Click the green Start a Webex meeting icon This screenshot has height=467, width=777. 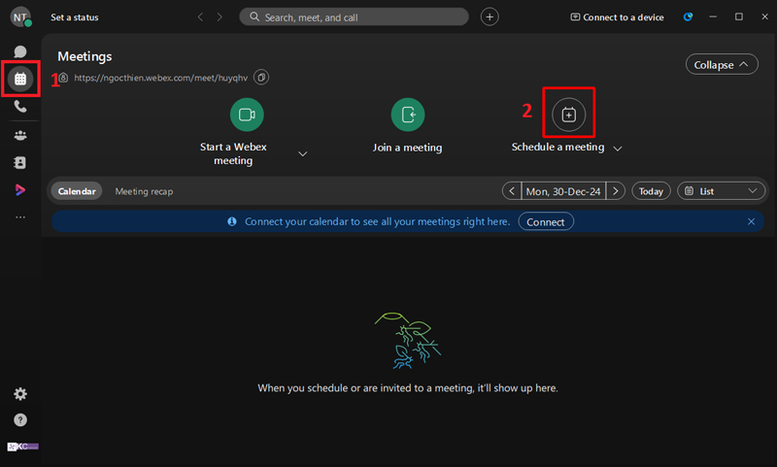[x=247, y=115]
